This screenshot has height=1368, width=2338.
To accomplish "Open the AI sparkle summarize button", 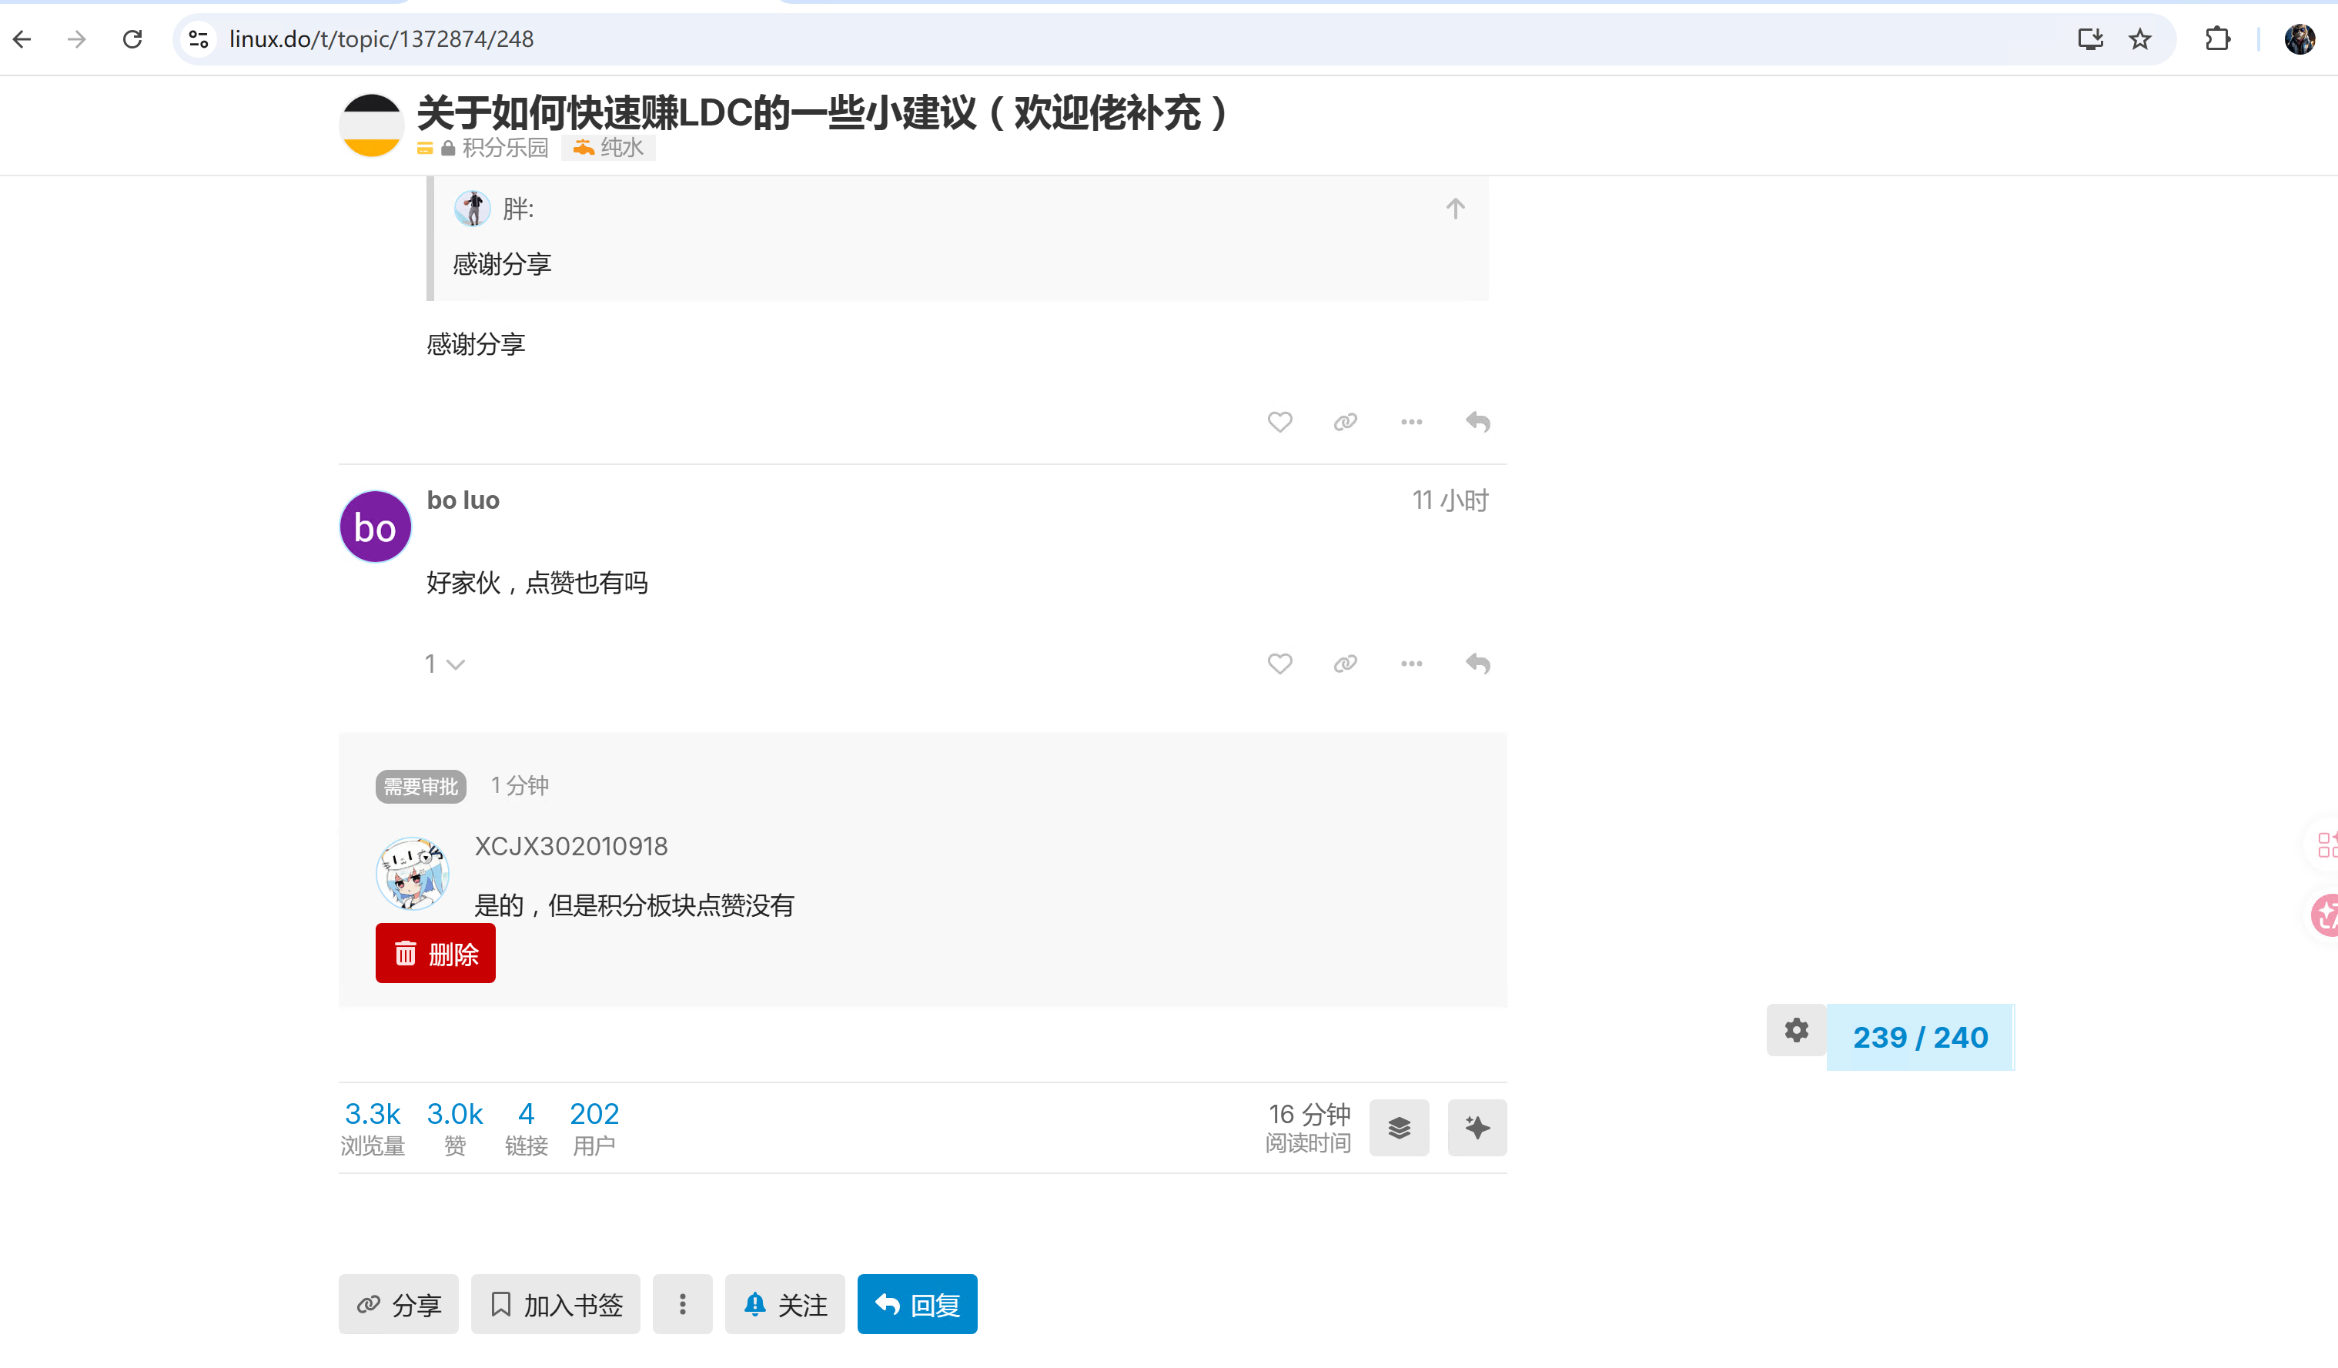I will (1477, 1128).
